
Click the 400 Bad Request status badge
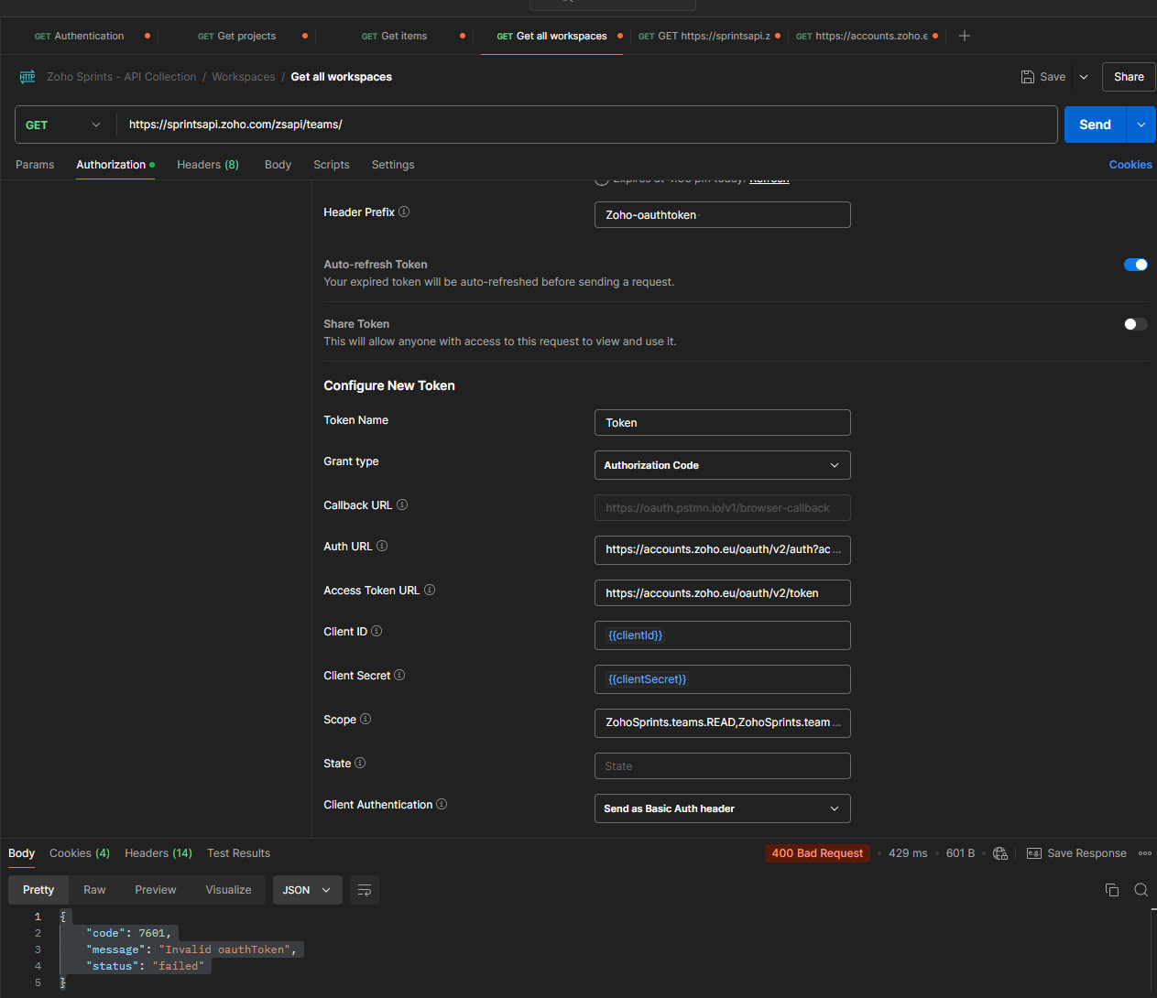[817, 853]
